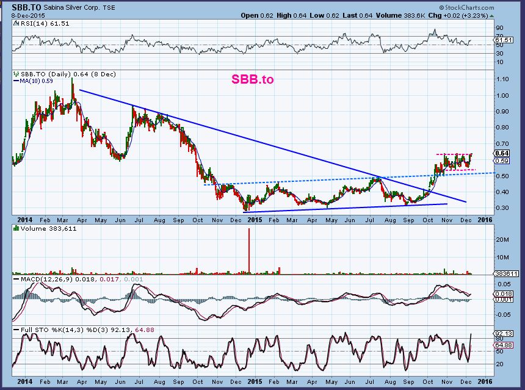Click the green up-arrow change indicator
Image resolution: width=525 pixels, height=390 pixels.
click(491, 16)
